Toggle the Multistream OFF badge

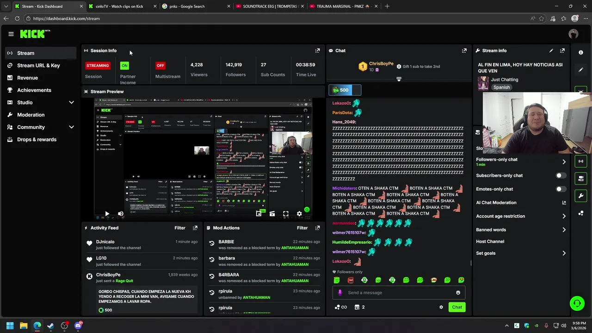pyautogui.click(x=160, y=66)
